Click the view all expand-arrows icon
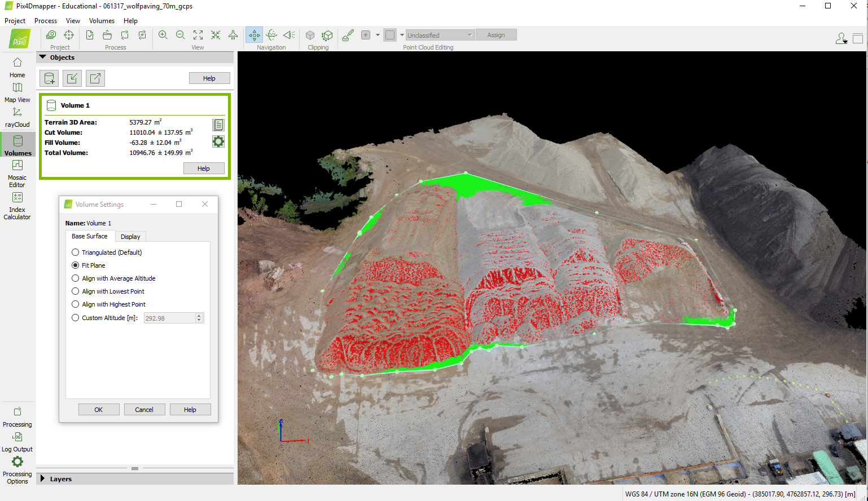The image size is (868, 501). tap(198, 35)
